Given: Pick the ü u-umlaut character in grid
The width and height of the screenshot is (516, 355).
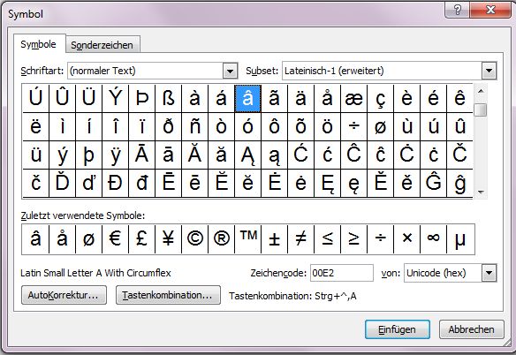Looking at the screenshot, I should (x=35, y=155).
